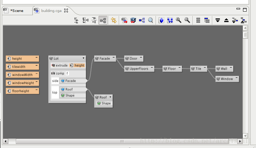
Task: Click collapse-all upward triangle icon
Action: 226,20
